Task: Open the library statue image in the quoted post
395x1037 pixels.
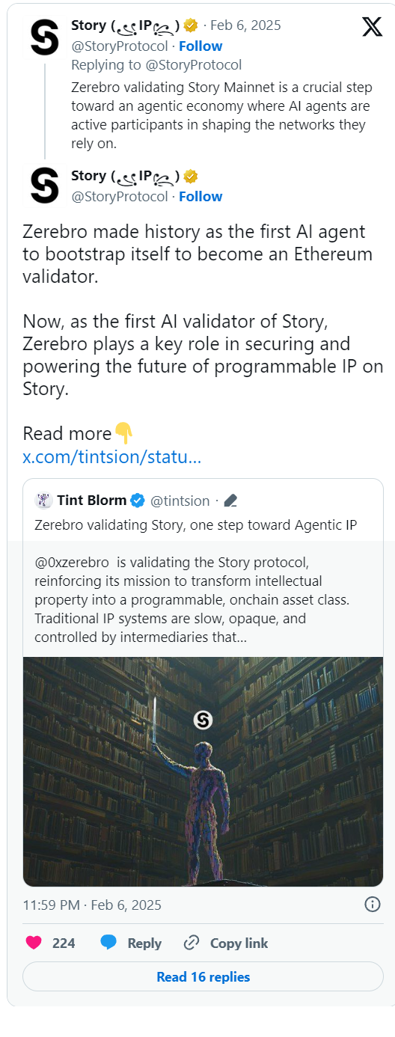Action: 203,771
